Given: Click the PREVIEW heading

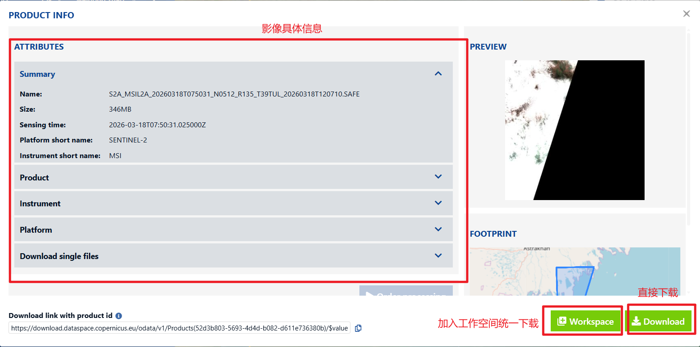Looking at the screenshot, I should (x=488, y=46).
